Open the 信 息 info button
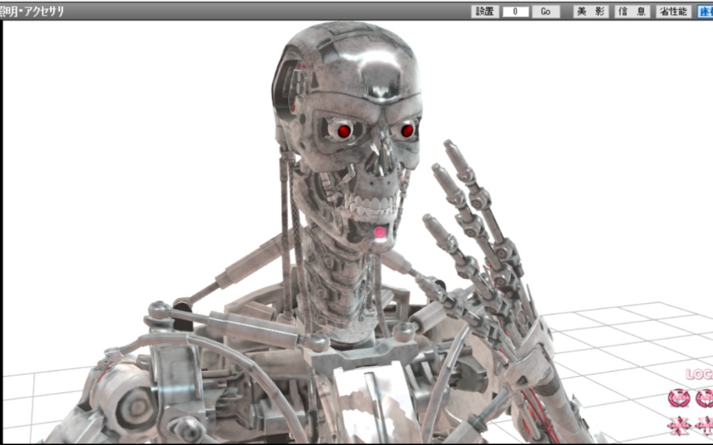Image resolution: width=713 pixels, height=445 pixels. click(x=632, y=12)
